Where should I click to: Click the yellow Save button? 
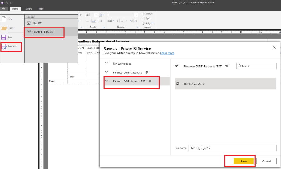click(x=243, y=161)
